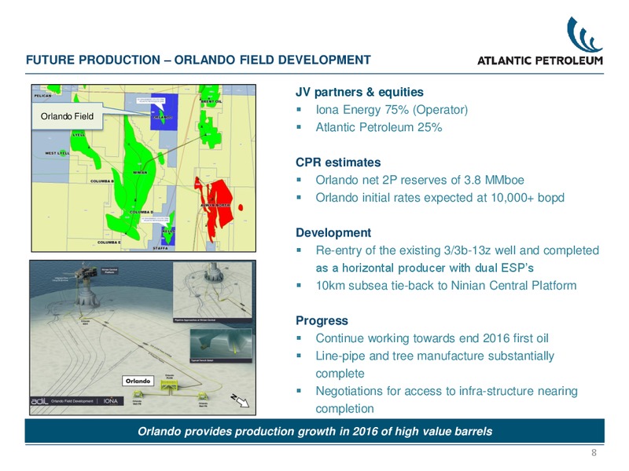Screen dimensions: 629x471
Task: Click the 'CPR estimates' heading
Action: tap(338, 162)
